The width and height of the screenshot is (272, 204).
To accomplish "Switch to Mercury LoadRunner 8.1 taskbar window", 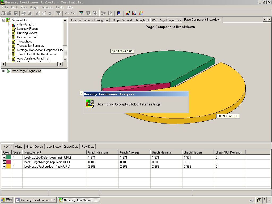I will point(36,200).
